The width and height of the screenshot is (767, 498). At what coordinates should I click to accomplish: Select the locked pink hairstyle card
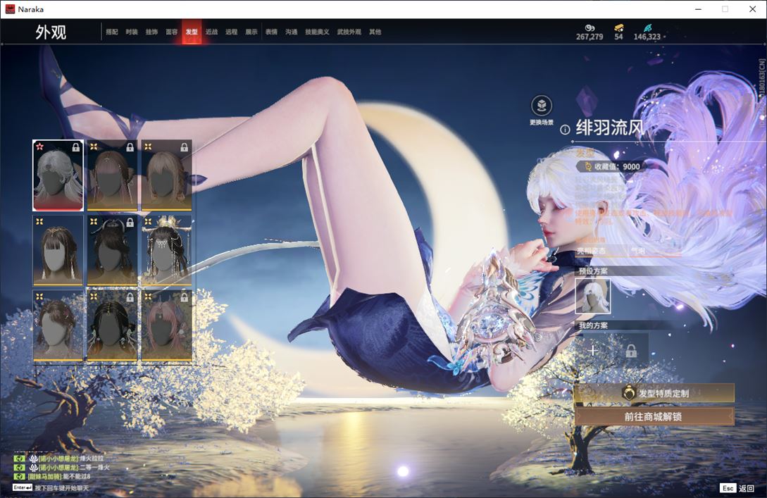click(166, 325)
